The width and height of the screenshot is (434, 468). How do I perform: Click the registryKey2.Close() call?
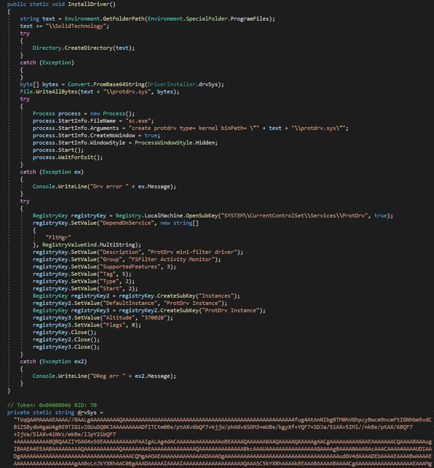[66, 340]
